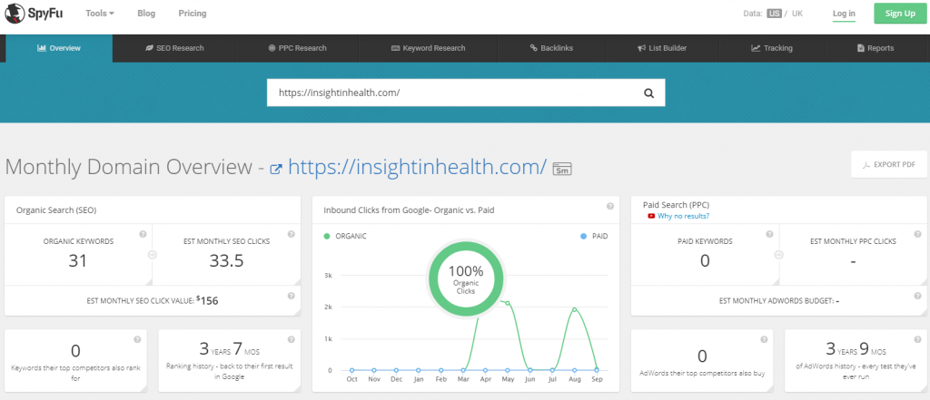Click the SpyFu logo icon

[15, 14]
